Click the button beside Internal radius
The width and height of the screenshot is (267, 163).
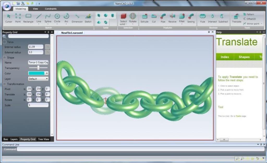coord(47,47)
